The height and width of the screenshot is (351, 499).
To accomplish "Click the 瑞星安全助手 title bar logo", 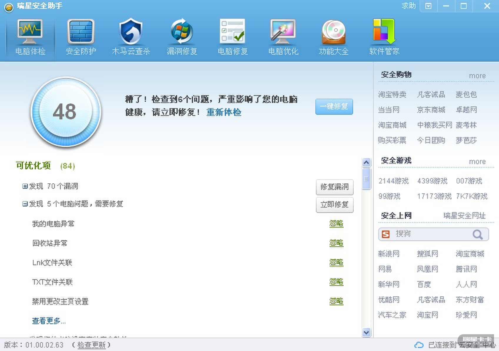I will tap(9, 7).
